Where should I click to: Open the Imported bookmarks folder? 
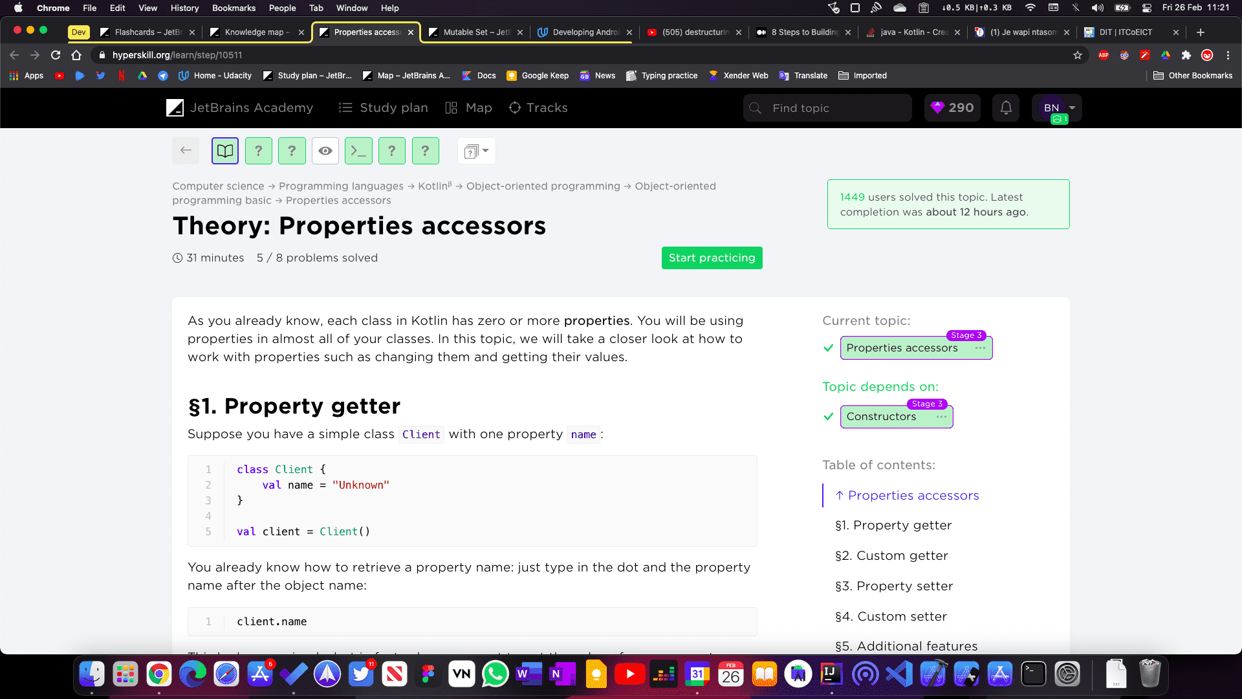click(862, 76)
